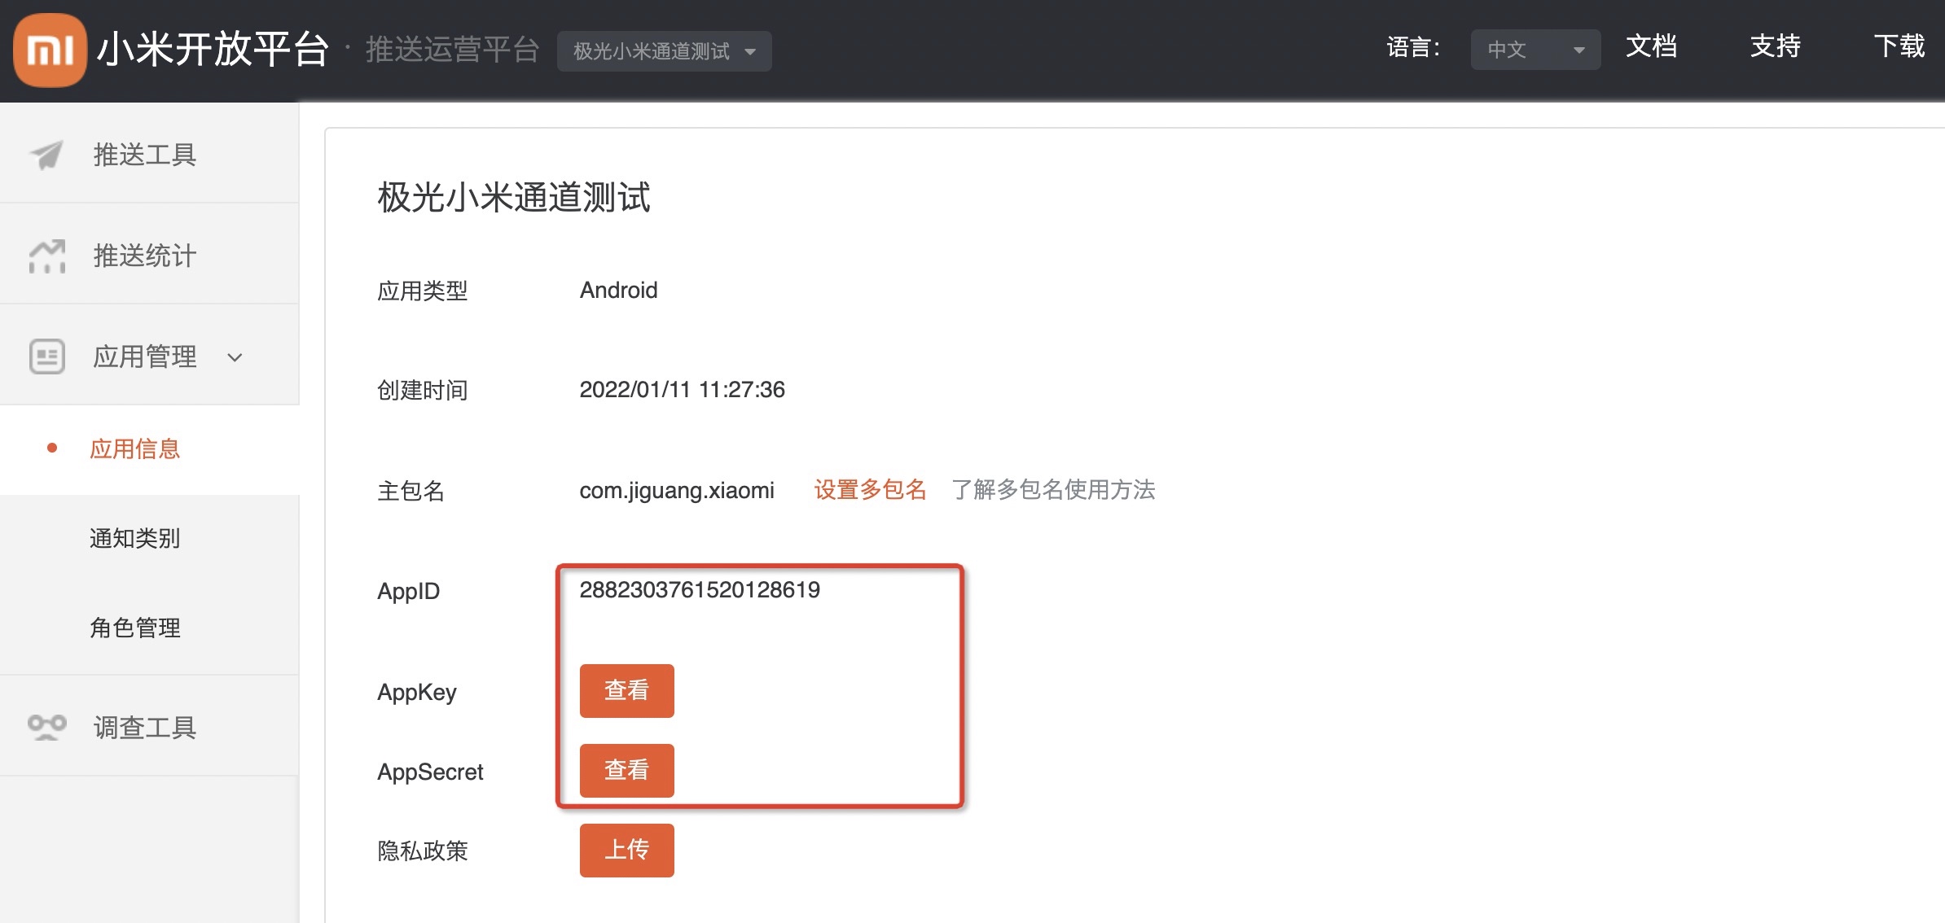Click the investigation tools glasses icon

(46, 727)
